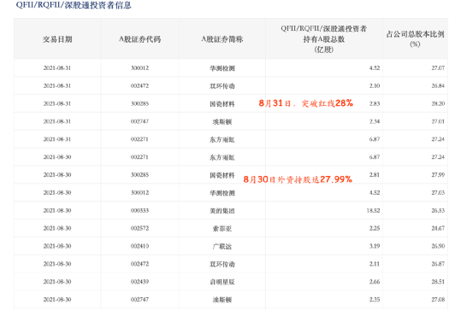The image size is (461, 310).
Task: Select the QFII/RQFII/深股通投资者信息 title
Action: (74, 5)
